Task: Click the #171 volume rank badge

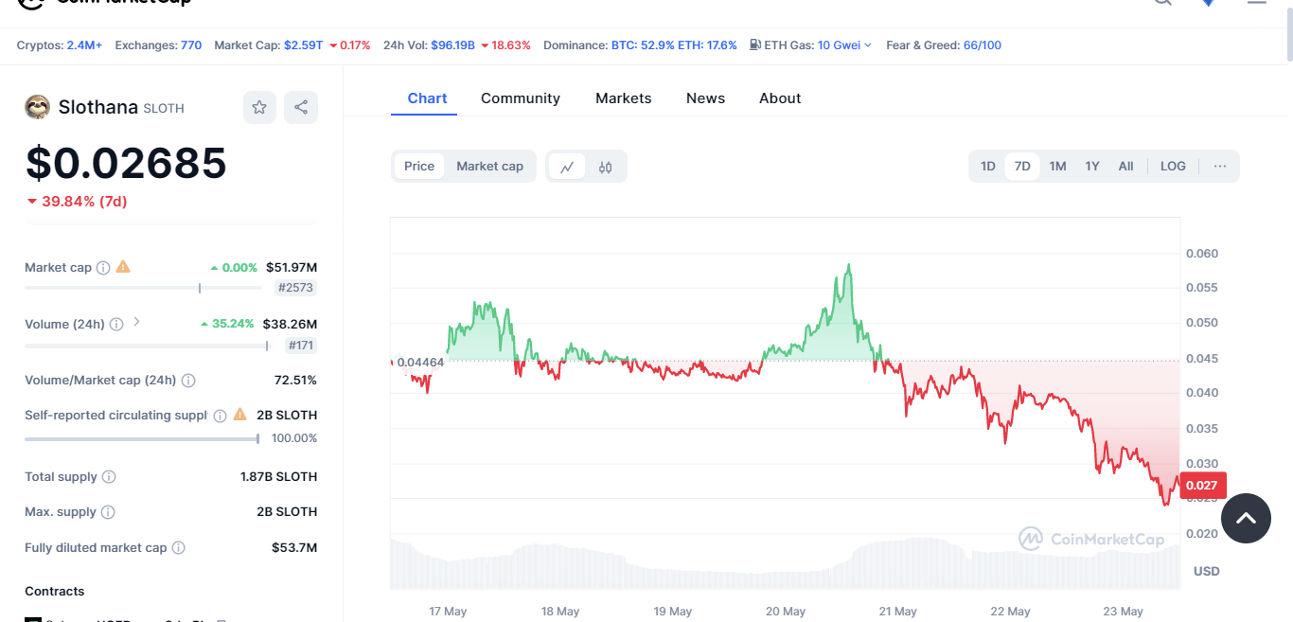Action: click(x=300, y=346)
